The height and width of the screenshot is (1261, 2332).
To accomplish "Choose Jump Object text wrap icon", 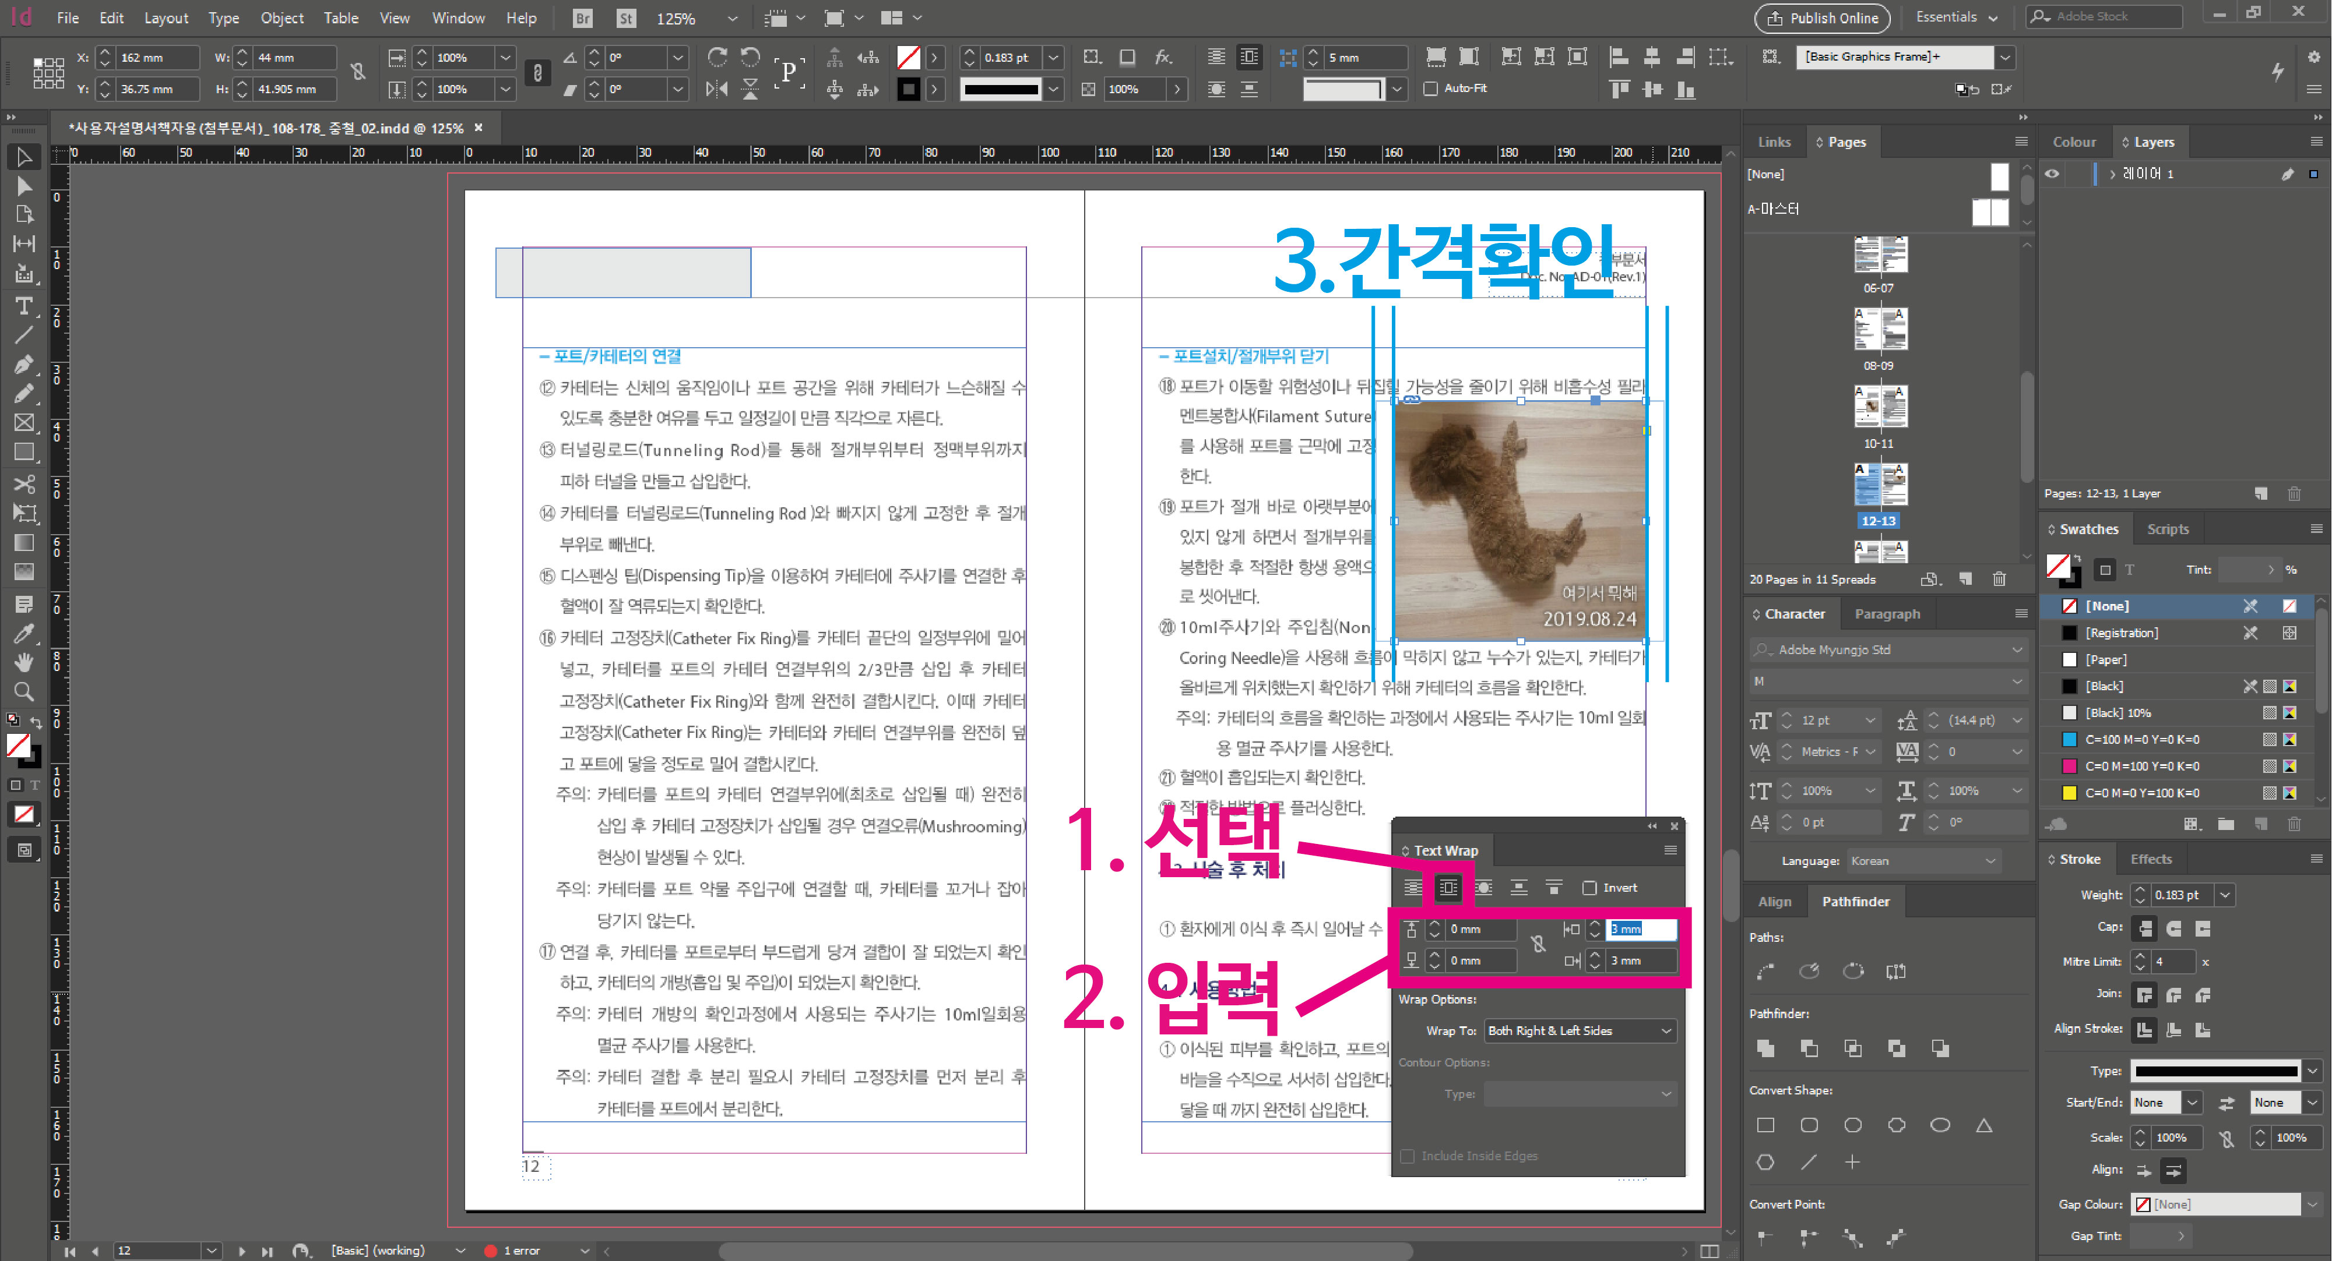I will (1518, 888).
